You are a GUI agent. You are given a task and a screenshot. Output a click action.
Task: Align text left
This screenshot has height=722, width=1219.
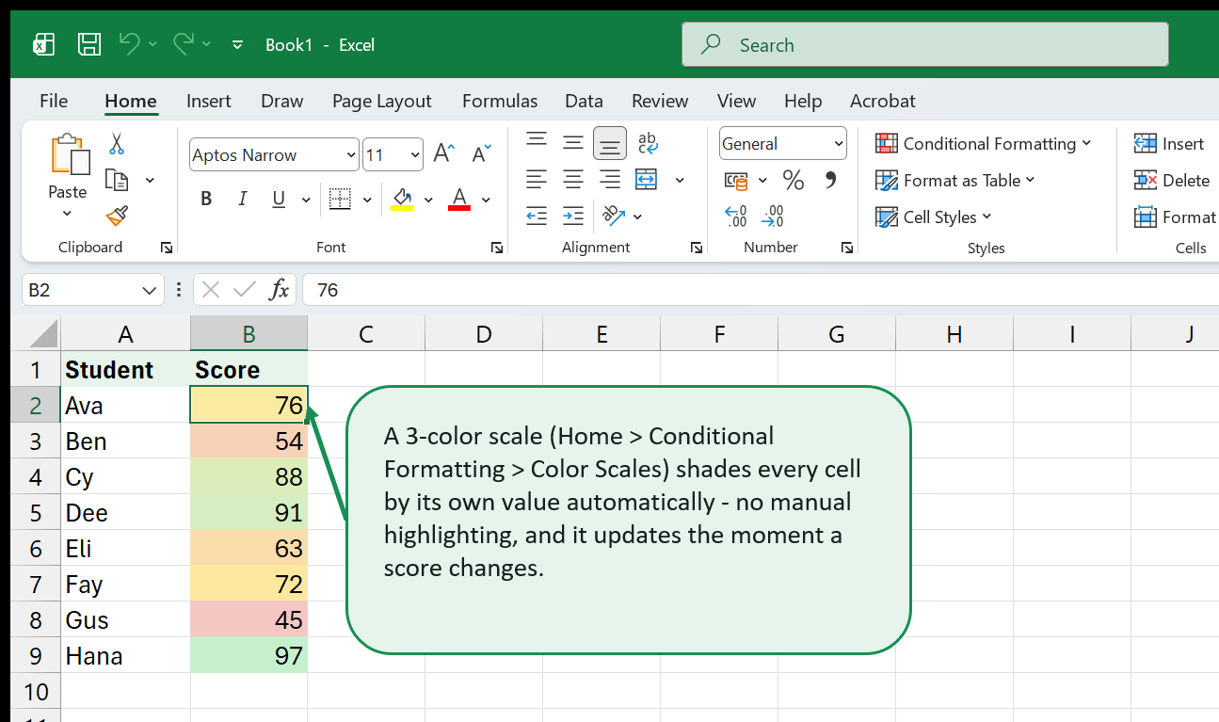(537, 179)
